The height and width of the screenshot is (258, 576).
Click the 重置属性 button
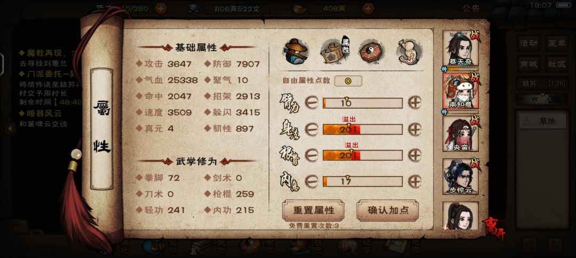pos(314,210)
